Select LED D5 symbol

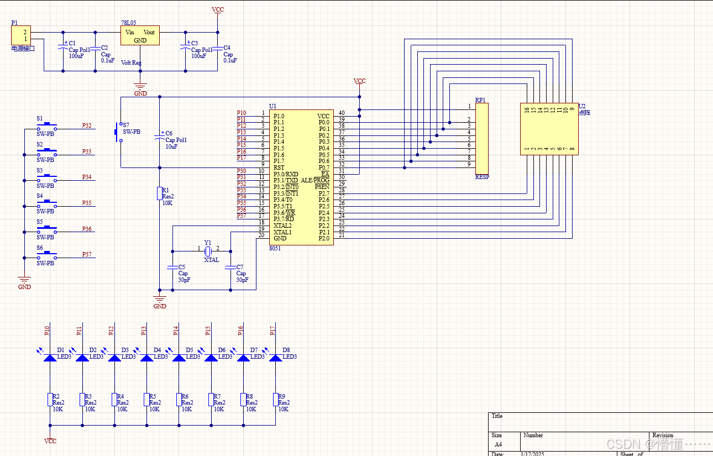click(179, 358)
